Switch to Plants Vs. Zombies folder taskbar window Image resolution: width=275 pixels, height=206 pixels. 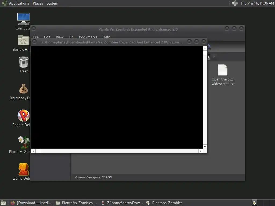(76, 203)
